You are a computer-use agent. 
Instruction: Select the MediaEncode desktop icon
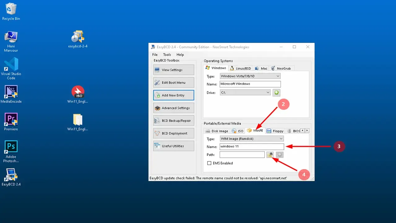click(x=11, y=94)
